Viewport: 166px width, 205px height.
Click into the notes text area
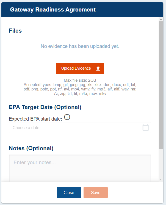click(80, 168)
